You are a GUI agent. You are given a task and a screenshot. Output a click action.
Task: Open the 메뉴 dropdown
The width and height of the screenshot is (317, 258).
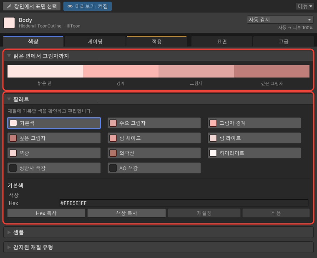305,6
